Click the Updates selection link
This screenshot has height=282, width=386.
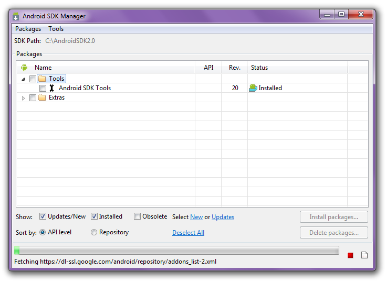pyautogui.click(x=223, y=217)
